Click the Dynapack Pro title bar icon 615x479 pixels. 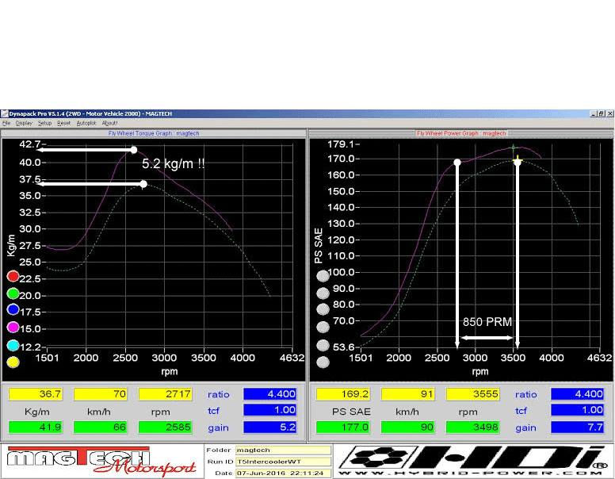5,114
